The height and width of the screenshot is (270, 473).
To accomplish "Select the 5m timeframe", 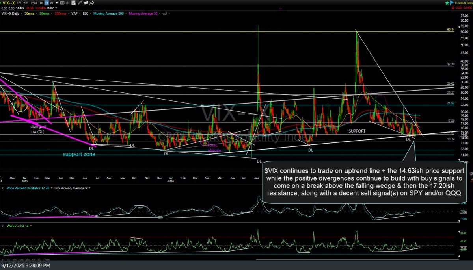I will tap(26, 3).
